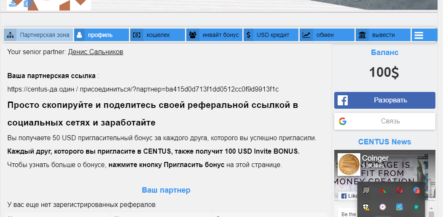The width and height of the screenshot is (443, 217).
Task: Click the sitemap icon beside Партнерская зона
Action: (x=10, y=35)
